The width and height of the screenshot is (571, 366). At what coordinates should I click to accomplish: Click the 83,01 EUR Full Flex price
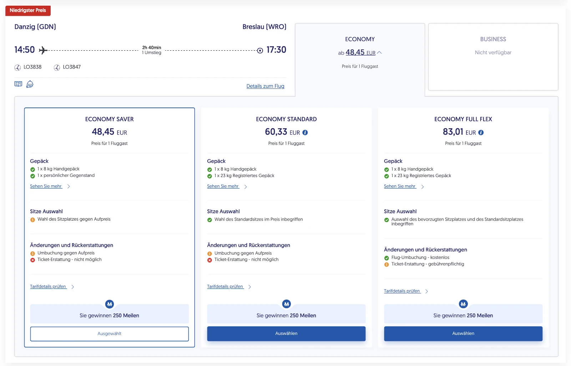coord(459,132)
